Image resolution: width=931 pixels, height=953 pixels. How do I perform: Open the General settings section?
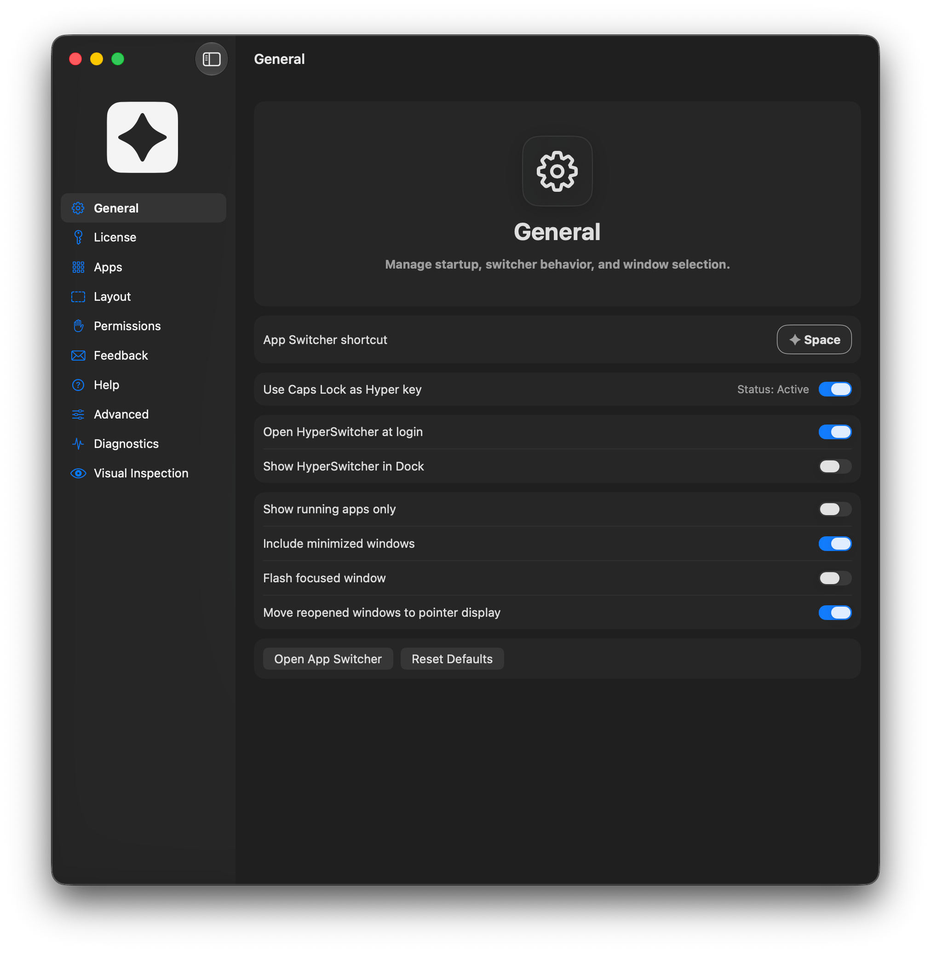pyautogui.click(x=143, y=208)
